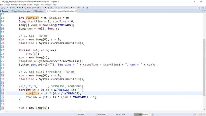Open the Source menu
The image size is (206, 116).
(x=7, y=5)
